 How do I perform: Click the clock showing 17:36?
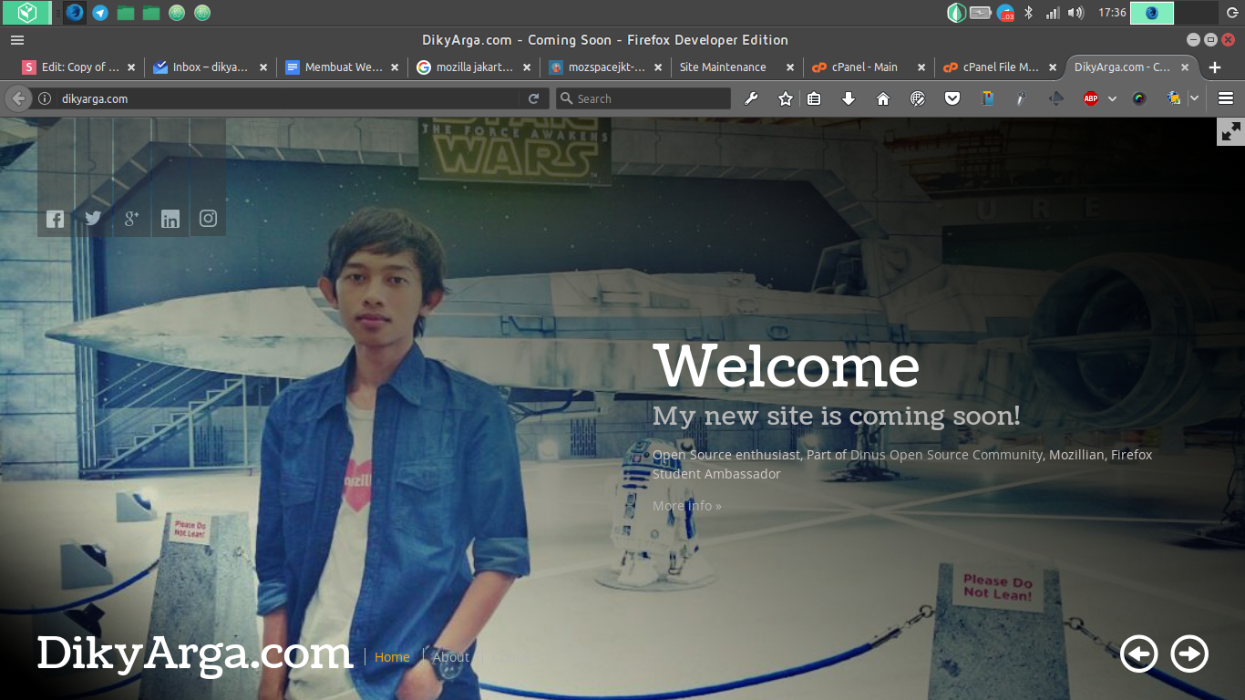point(1112,13)
